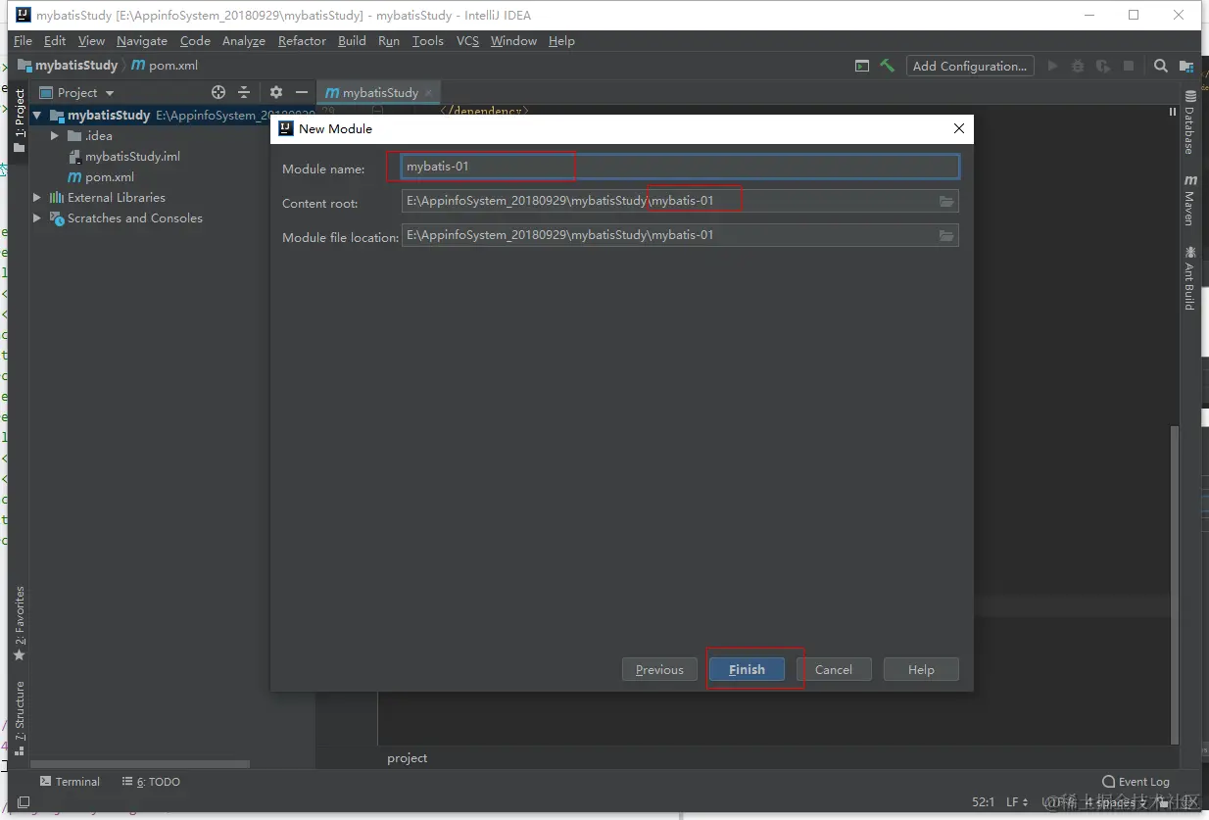
Task: Click the Project panel horizontal scrollbar
Action: 140,764
